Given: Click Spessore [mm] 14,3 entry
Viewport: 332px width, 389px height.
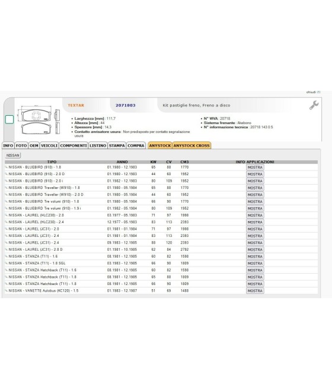Looking at the screenshot, I should 93,127.
